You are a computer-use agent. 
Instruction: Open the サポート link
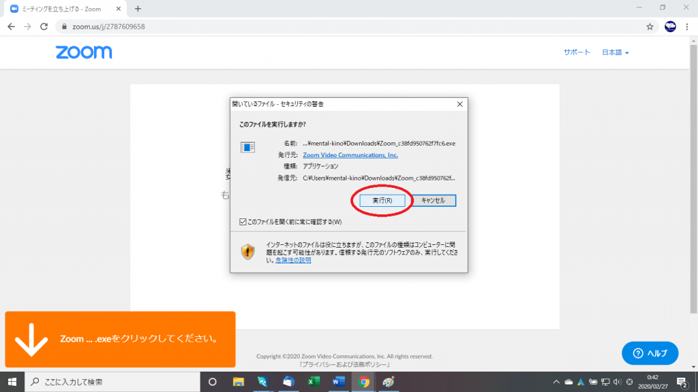577,52
